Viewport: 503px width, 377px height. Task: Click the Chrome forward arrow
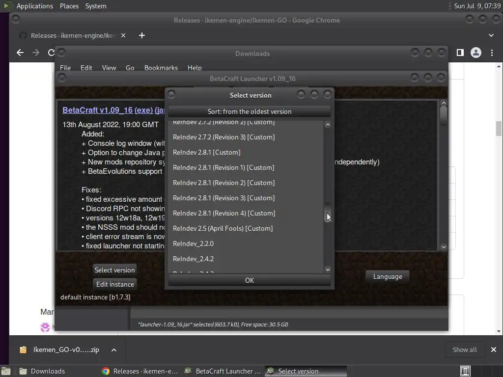coord(35,53)
